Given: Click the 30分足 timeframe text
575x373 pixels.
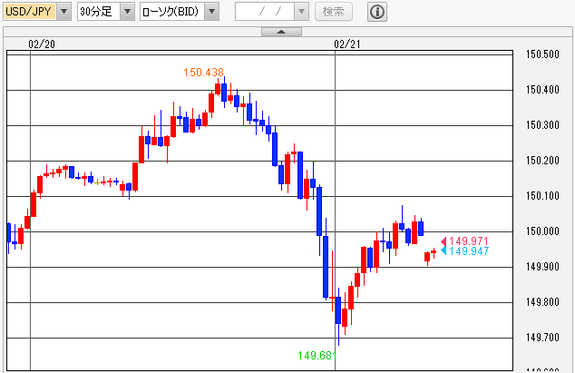Looking at the screenshot, I should point(96,12).
